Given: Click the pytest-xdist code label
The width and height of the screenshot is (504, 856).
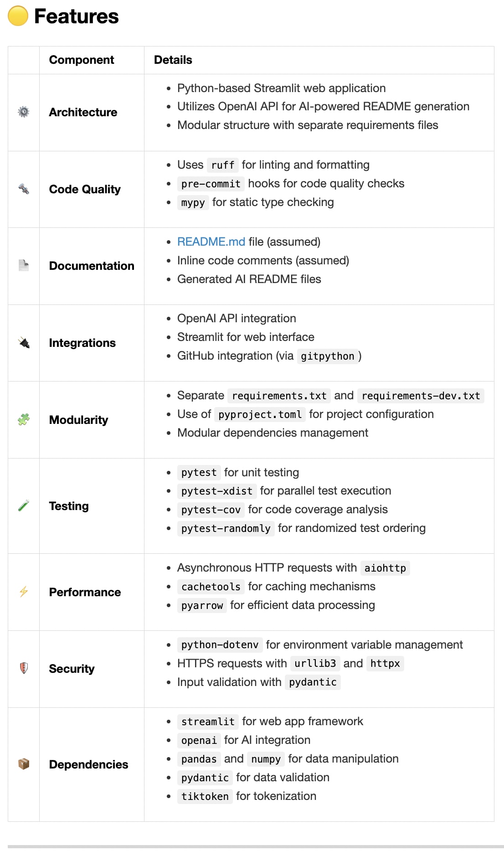Looking at the screenshot, I should click(216, 491).
